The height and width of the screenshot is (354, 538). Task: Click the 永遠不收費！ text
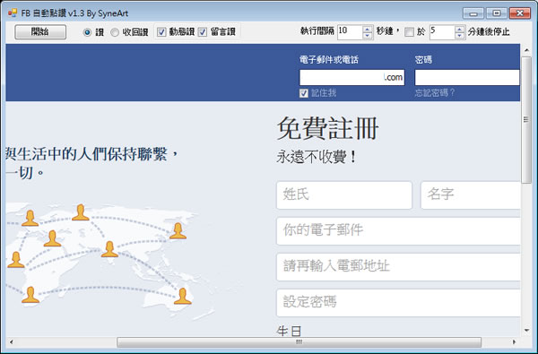[x=317, y=158]
